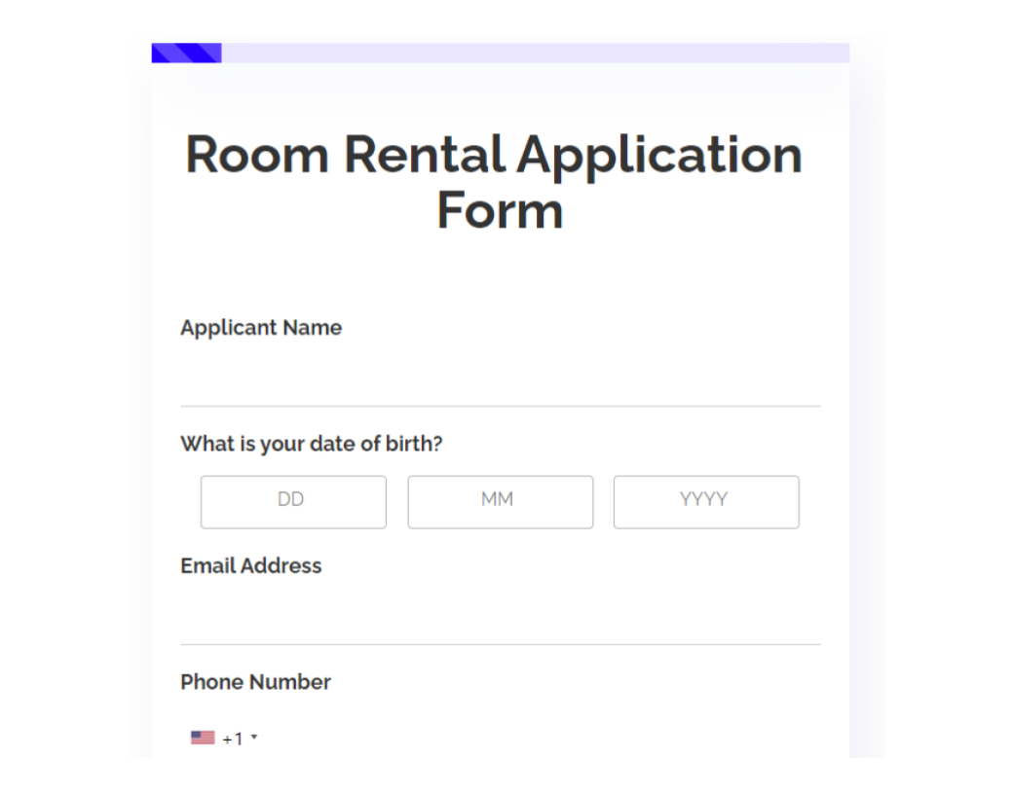Click the US flag icon
The height and width of the screenshot is (794, 1013).
pyautogui.click(x=203, y=738)
